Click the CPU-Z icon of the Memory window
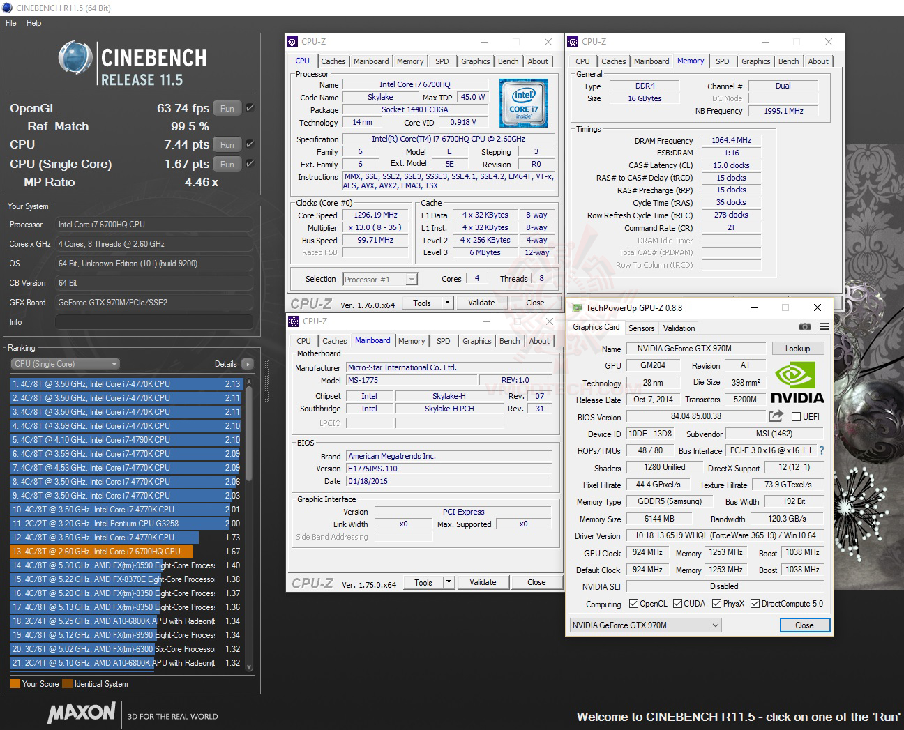This screenshot has width=904, height=730. pos(573,42)
